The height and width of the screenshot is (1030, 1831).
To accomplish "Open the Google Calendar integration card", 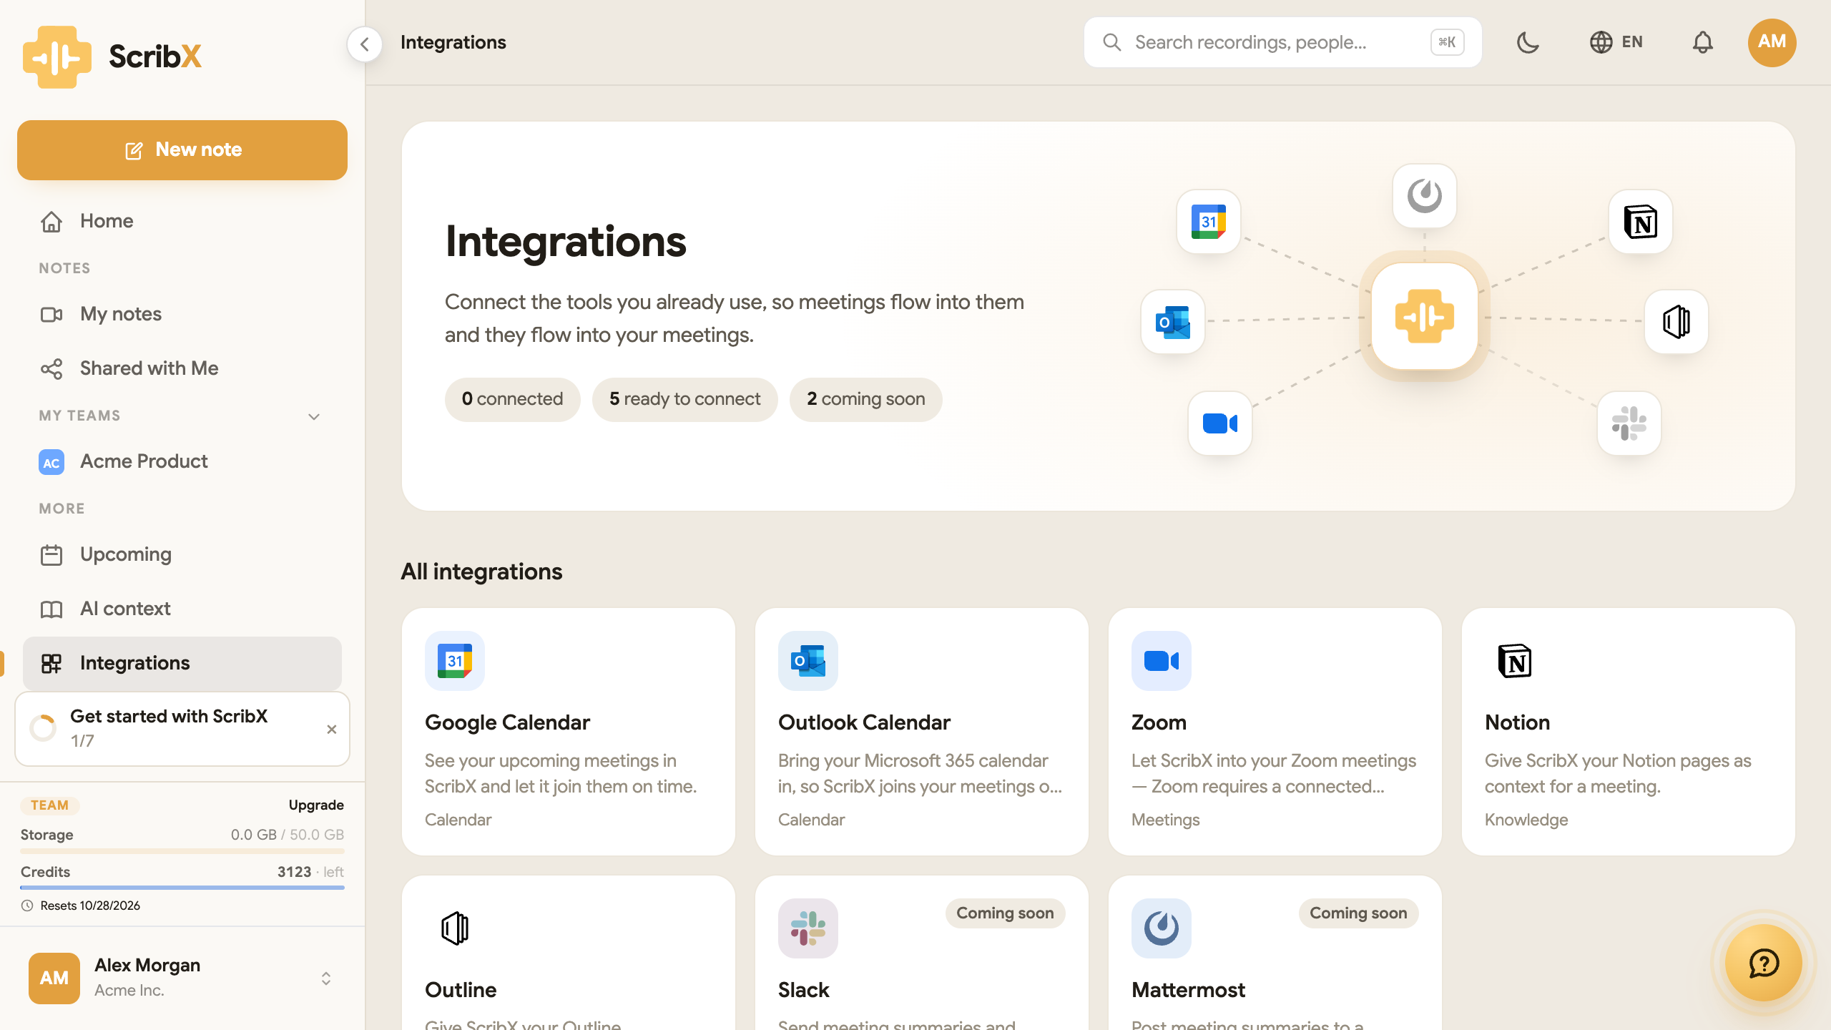I will (x=568, y=731).
